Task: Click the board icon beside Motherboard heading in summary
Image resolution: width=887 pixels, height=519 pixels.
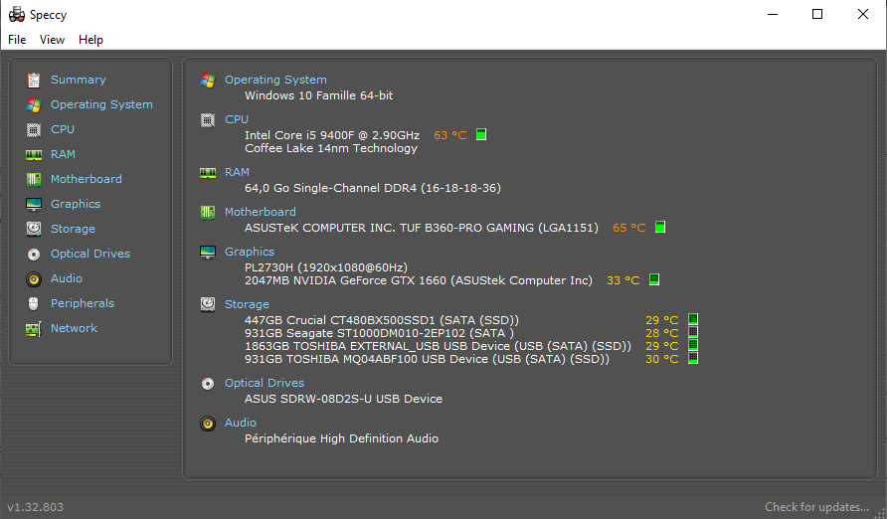Action: pyautogui.click(x=208, y=212)
